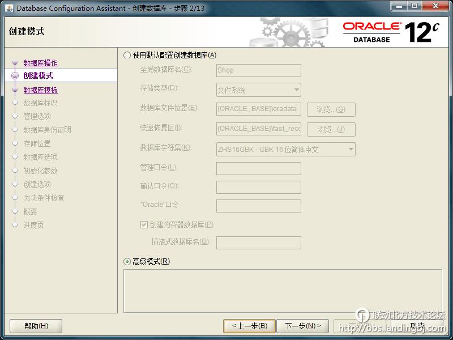Click the 数据库模板 step bullet icon
This screenshot has width=453, height=340.
coord(15,90)
